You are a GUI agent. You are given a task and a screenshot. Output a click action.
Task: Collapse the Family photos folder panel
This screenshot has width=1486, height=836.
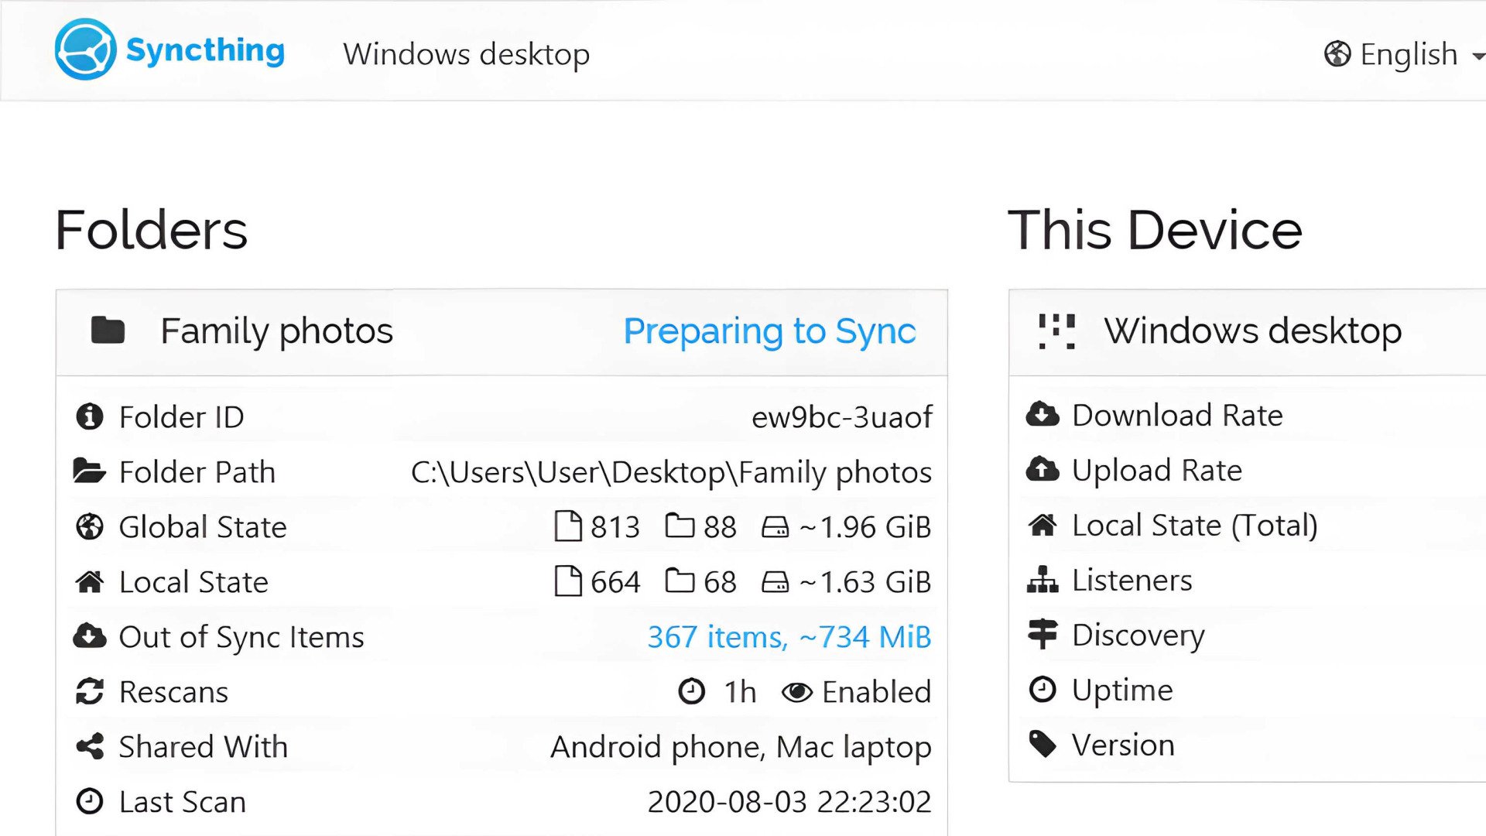[x=502, y=332]
